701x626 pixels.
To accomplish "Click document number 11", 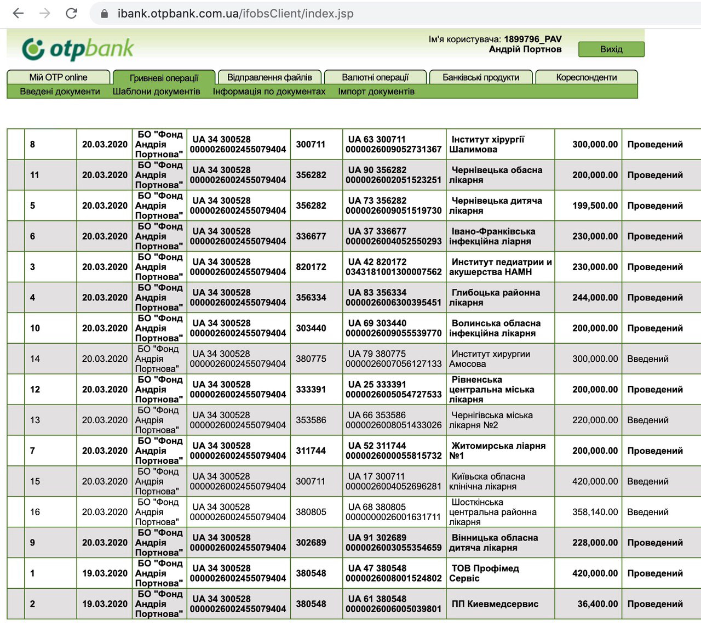I will pos(35,175).
